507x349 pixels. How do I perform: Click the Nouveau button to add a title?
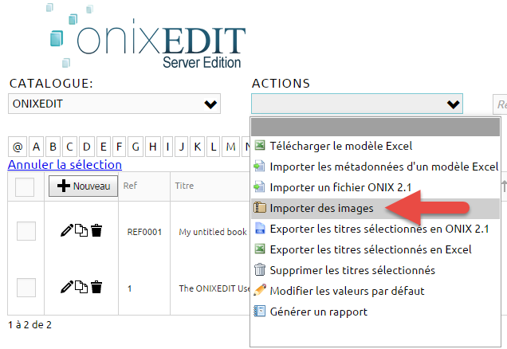pos(83,186)
